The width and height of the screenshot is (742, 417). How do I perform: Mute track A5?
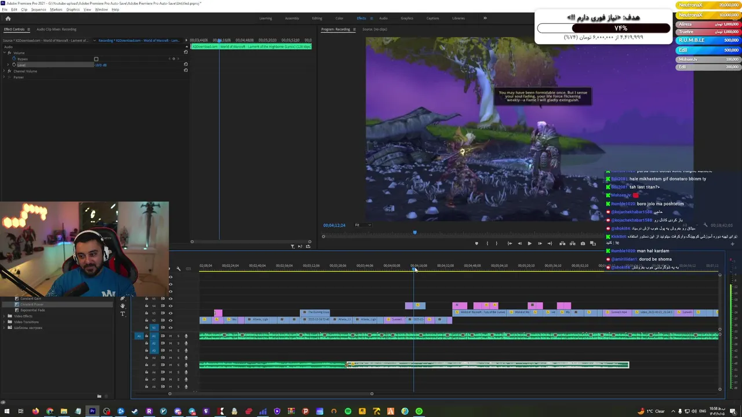(170, 365)
